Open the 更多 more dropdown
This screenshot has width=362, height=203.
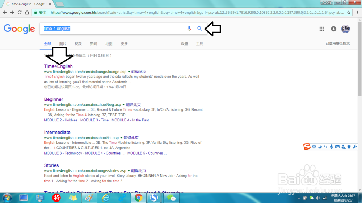124,44
